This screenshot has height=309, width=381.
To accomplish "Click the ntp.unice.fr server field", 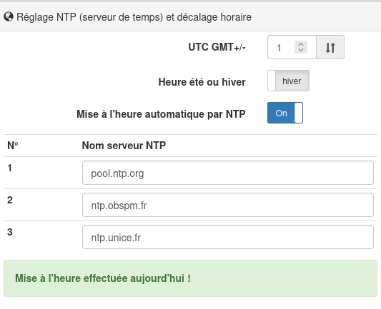I will [x=228, y=237].
